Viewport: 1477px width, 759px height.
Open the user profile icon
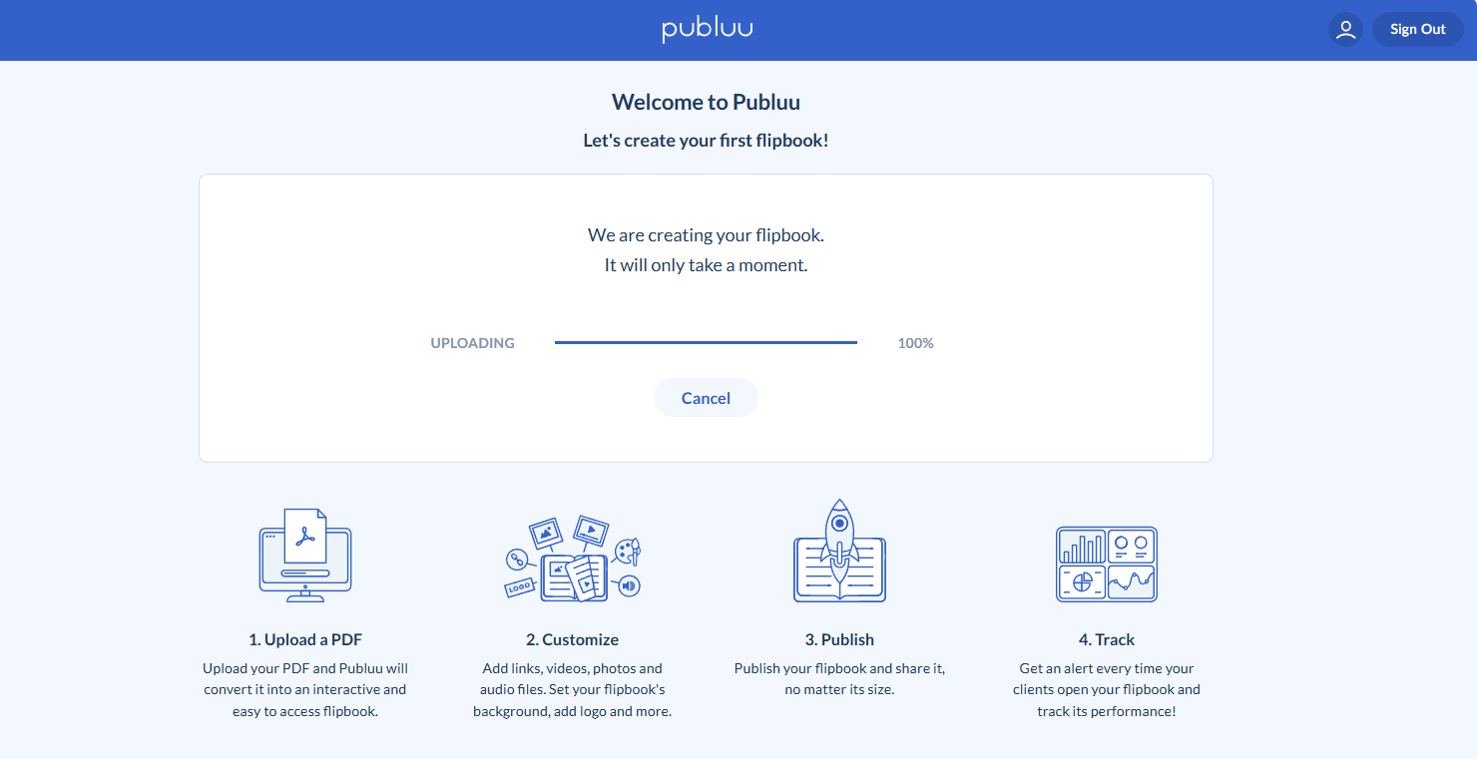(x=1345, y=29)
